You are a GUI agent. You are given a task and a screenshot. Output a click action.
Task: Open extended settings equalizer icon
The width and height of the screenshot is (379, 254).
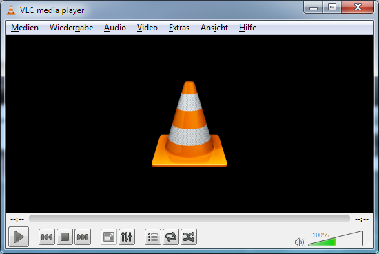tap(127, 237)
